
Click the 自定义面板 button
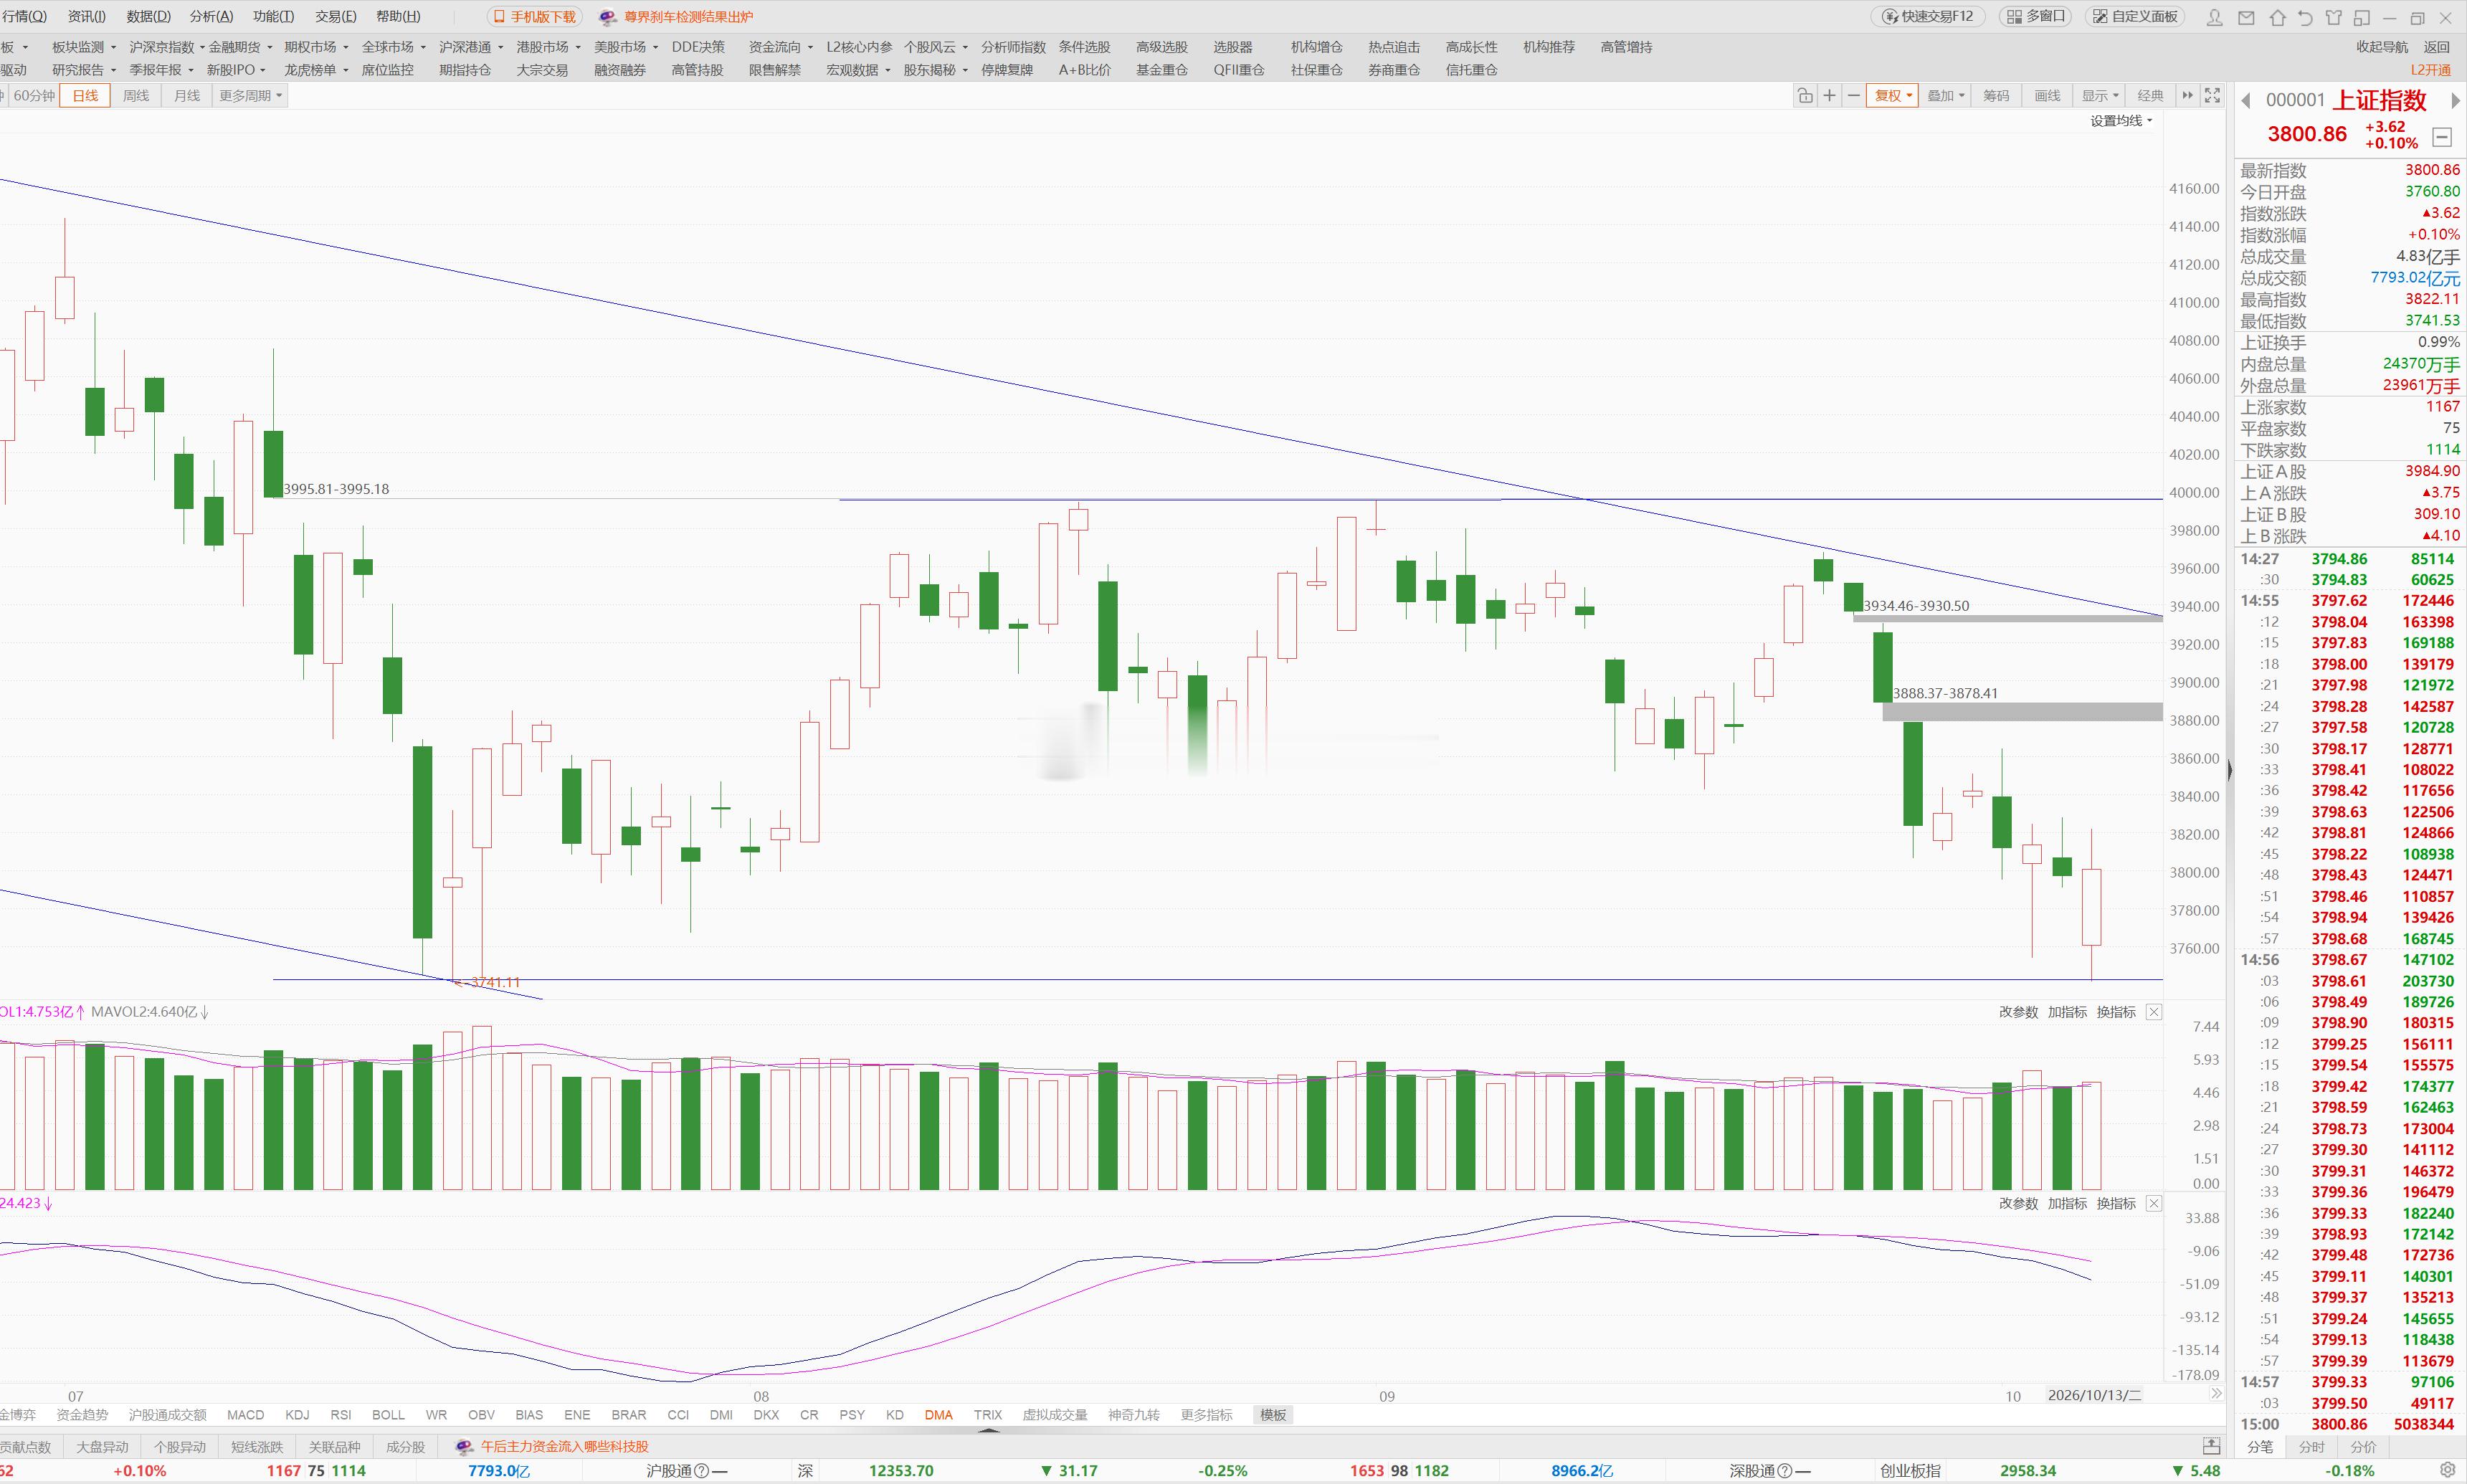(2134, 17)
